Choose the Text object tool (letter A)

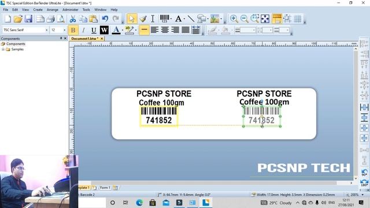click(179, 19)
